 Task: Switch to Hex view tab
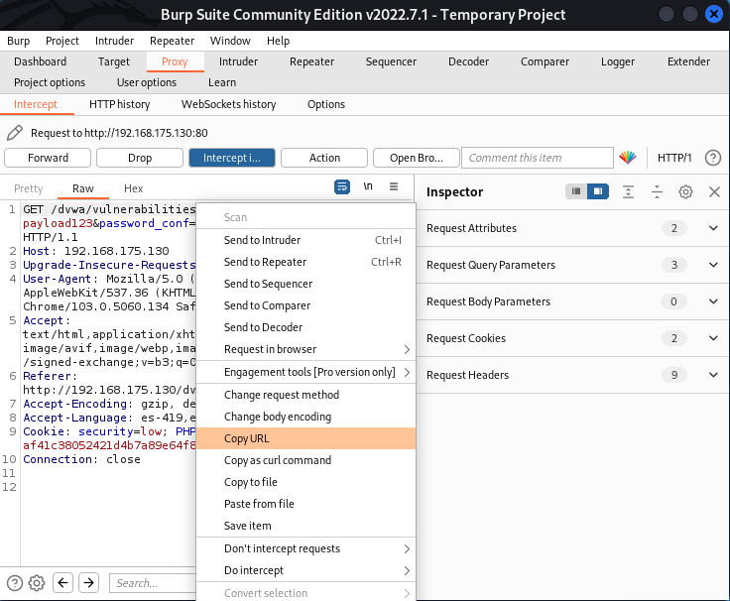133,188
